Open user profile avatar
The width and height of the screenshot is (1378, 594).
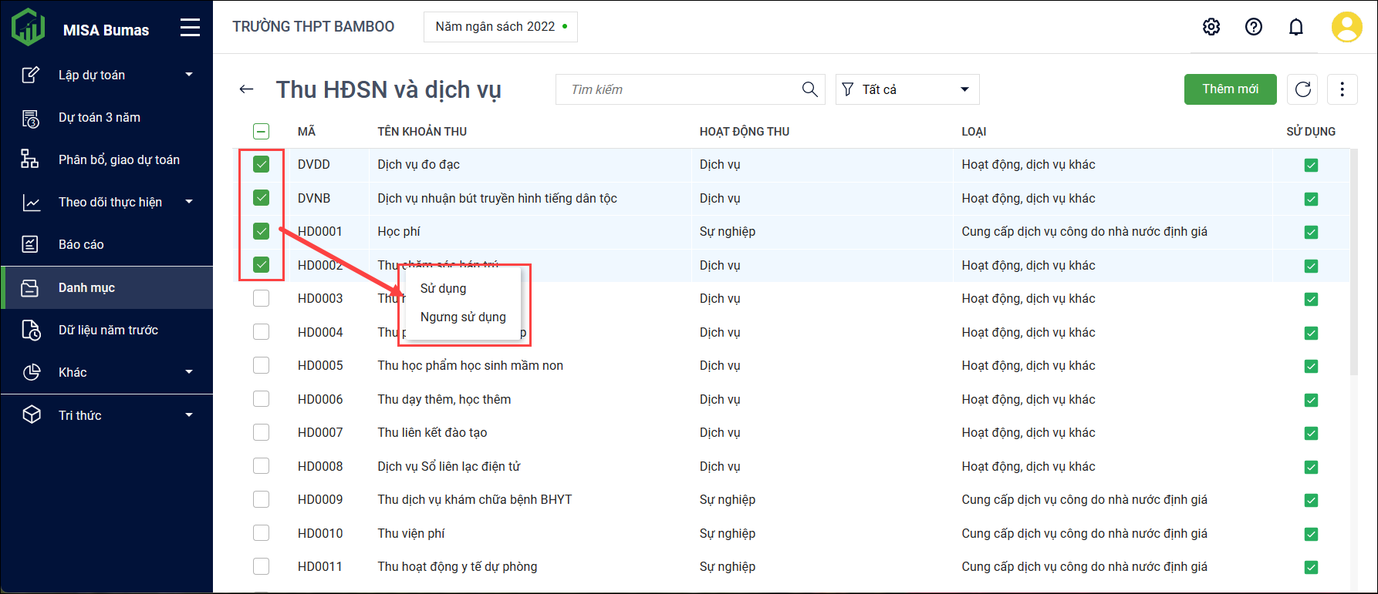[x=1346, y=27]
